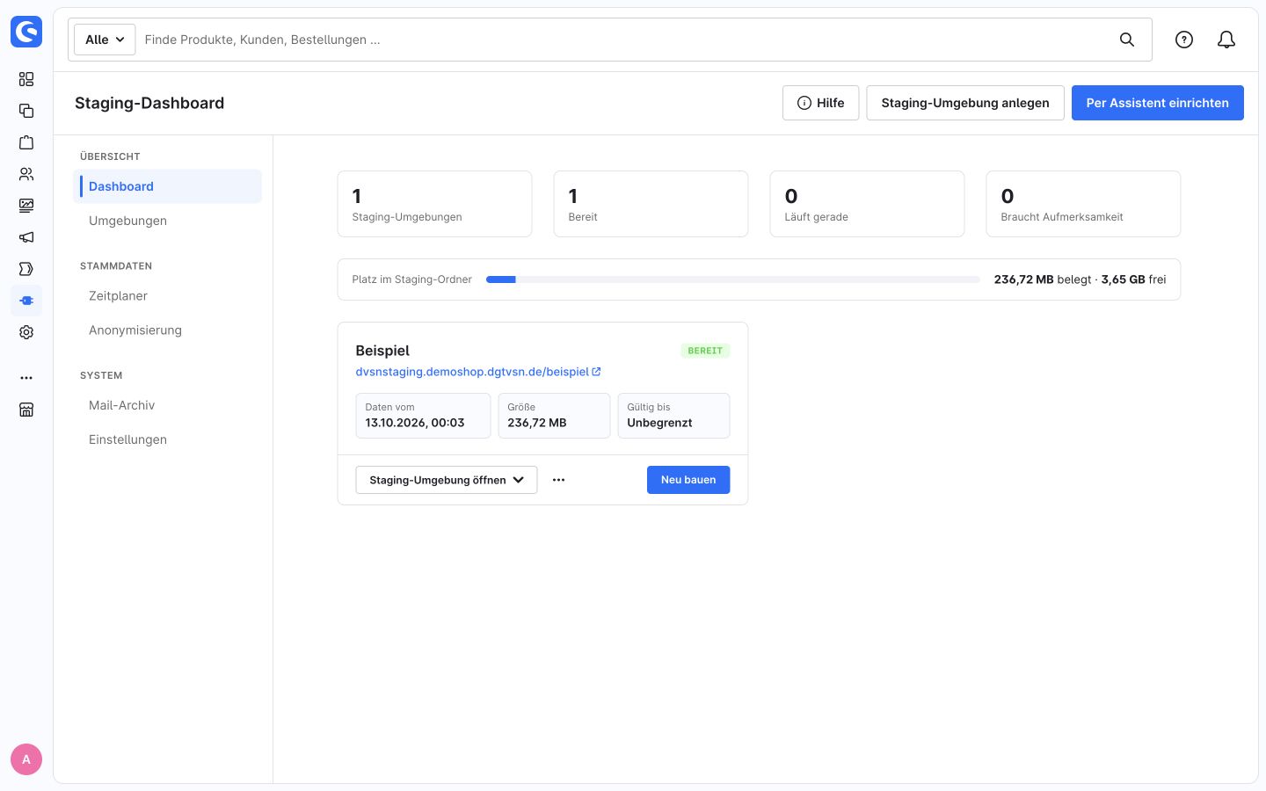Open the Customers people icon
The height and width of the screenshot is (791, 1266).
pos(26,174)
